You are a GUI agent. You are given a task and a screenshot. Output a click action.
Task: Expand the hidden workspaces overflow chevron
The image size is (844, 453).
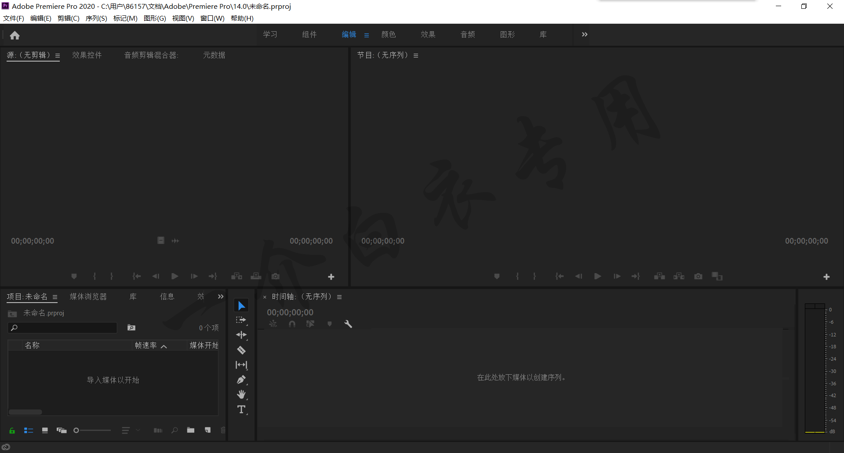tap(584, 34)
